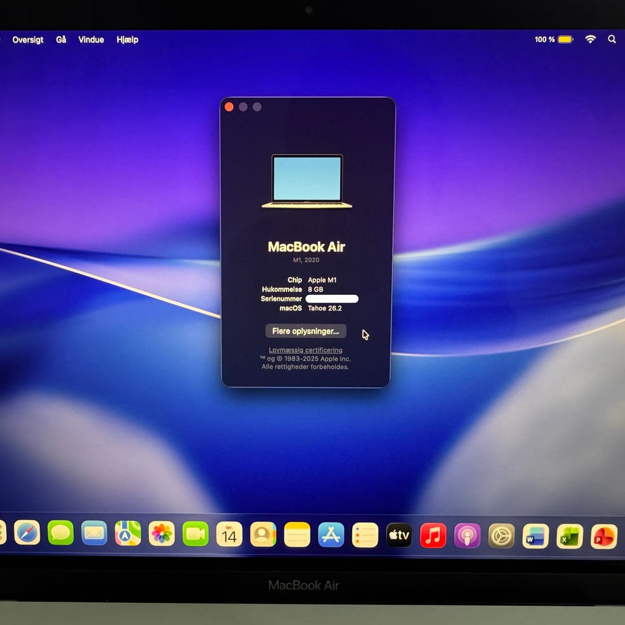The height and width of the screenshot is (625, 625).
Task: Click the Hukommelse label
Action: pos(282,289)
